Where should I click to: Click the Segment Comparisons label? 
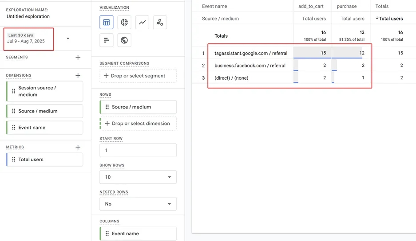coord(124,63)
